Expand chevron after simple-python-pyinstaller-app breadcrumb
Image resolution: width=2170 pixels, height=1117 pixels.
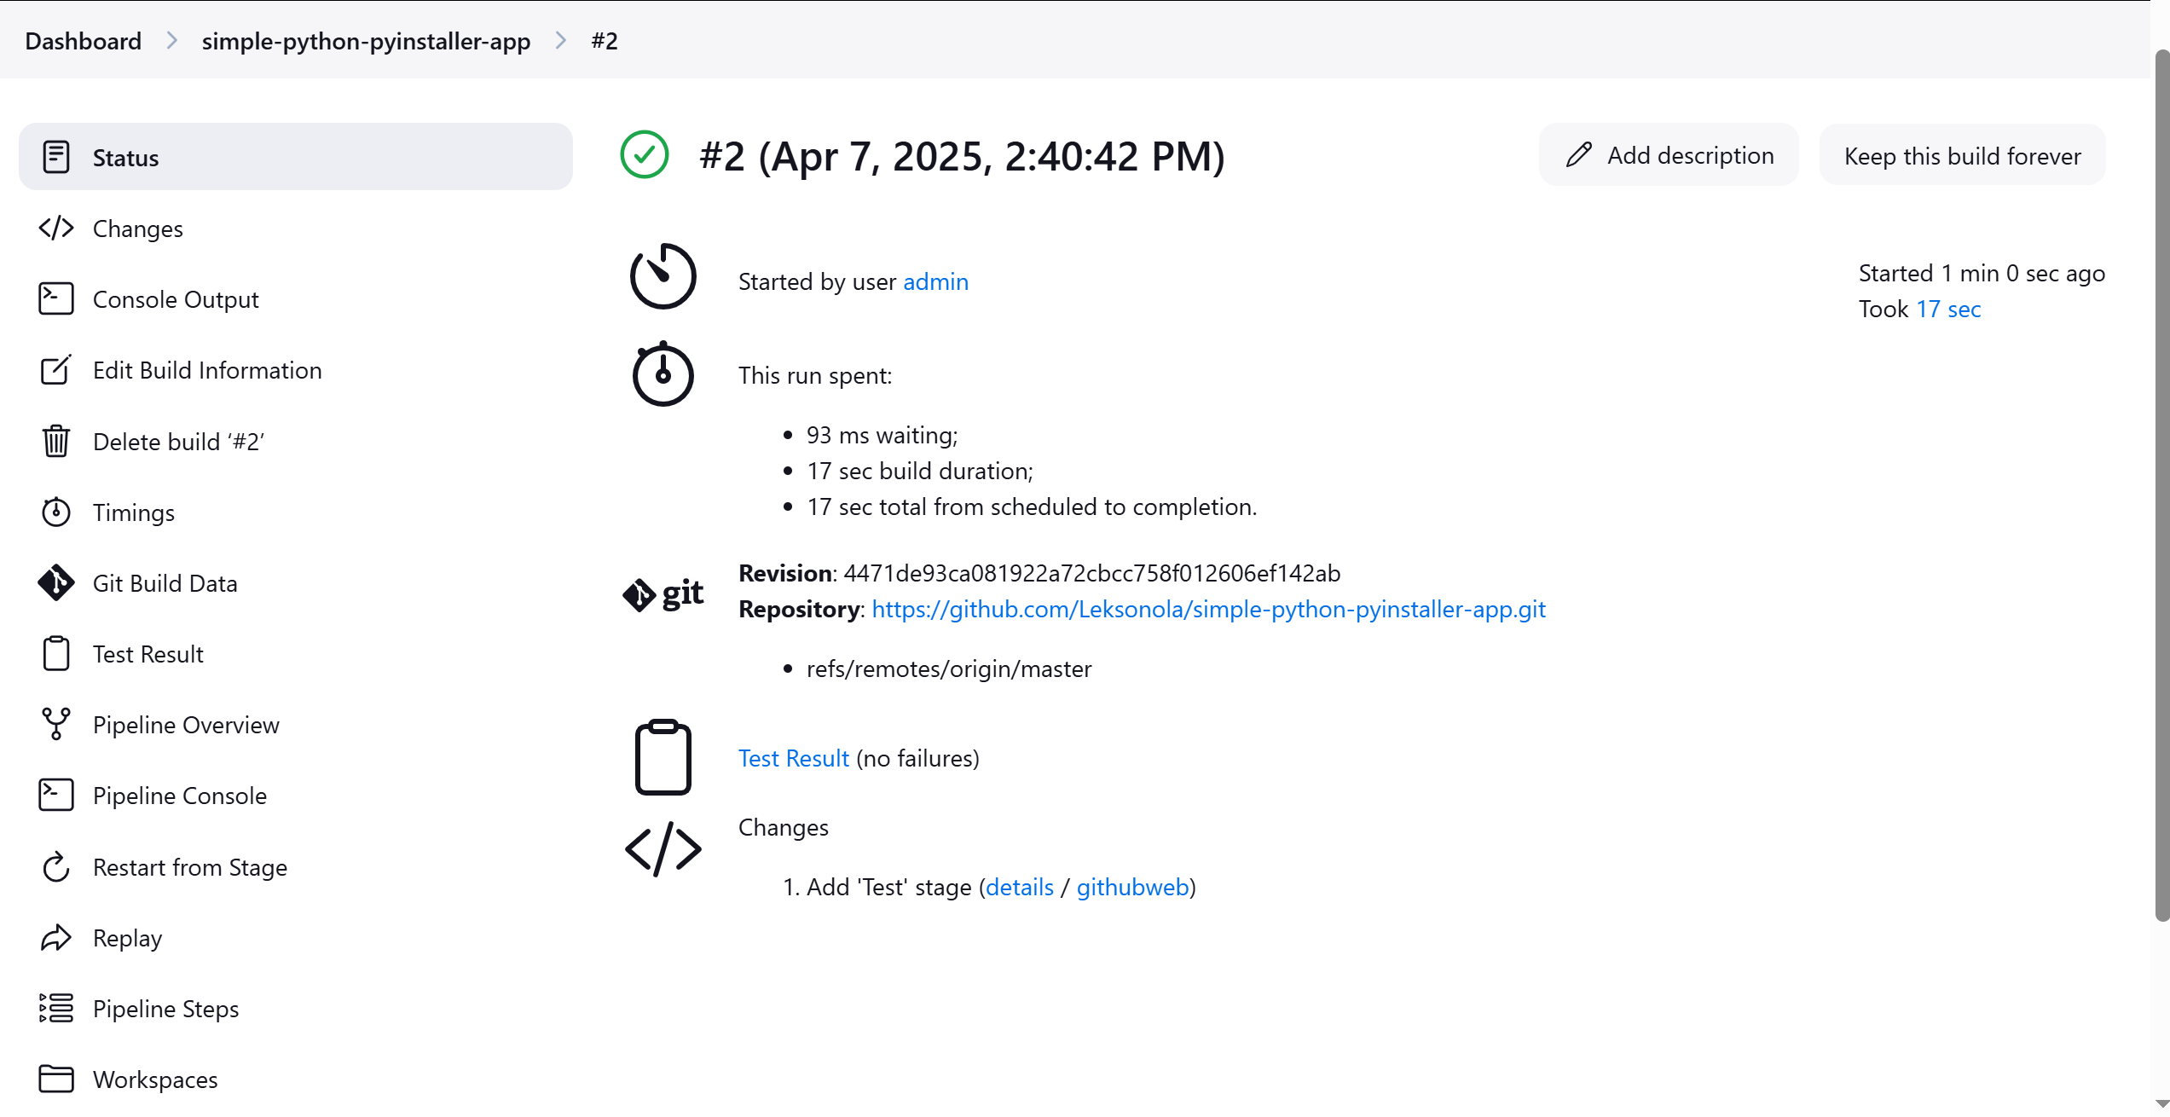[x=561, y=40]
